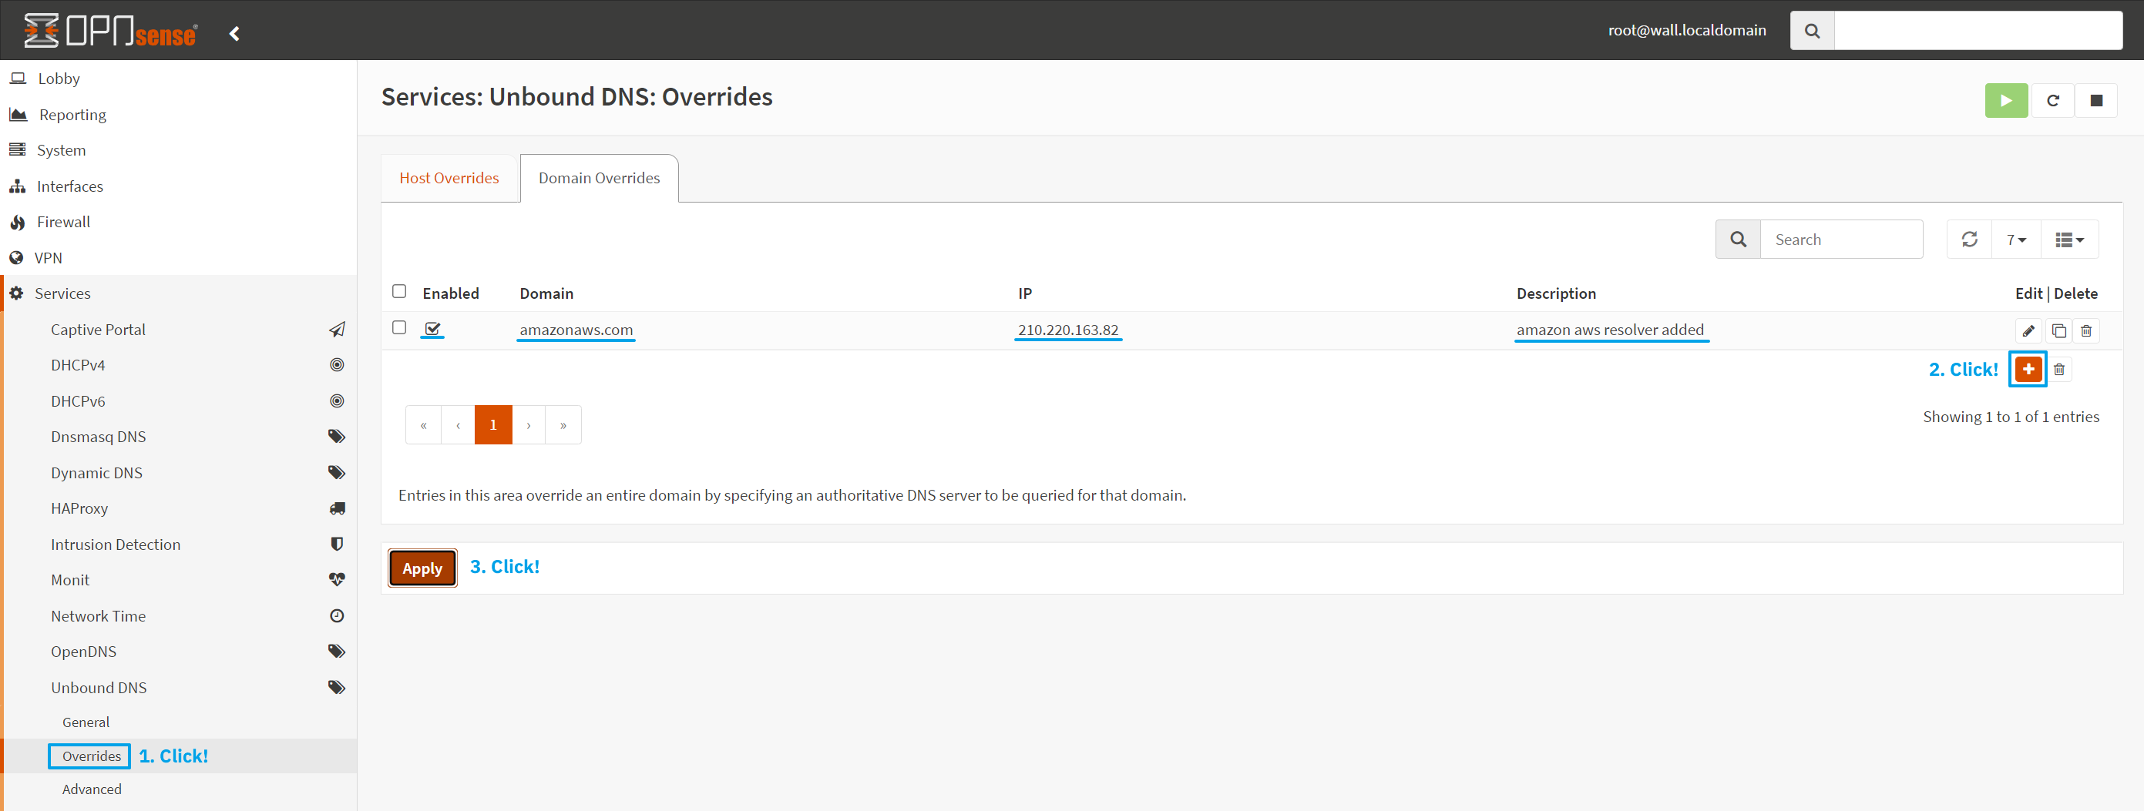The image size is (2144, 811).
Task: Apply the override changes
Action: [x=422, y=568]
